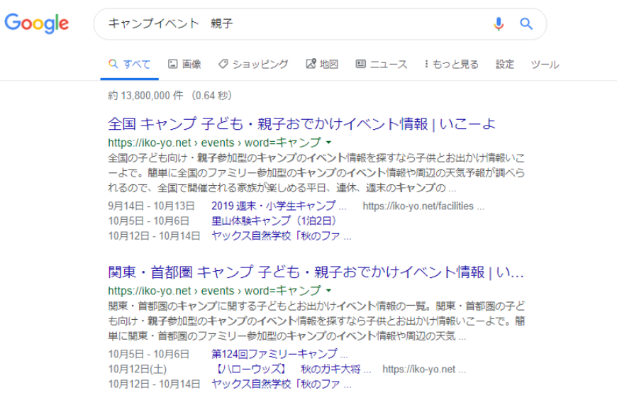Open first result's ヤックス自然学校 link
The height and width of the screenshot is (400, 617).
[282, 236]
